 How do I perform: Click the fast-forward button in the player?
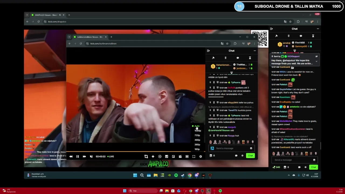click(x=84, y=157)
